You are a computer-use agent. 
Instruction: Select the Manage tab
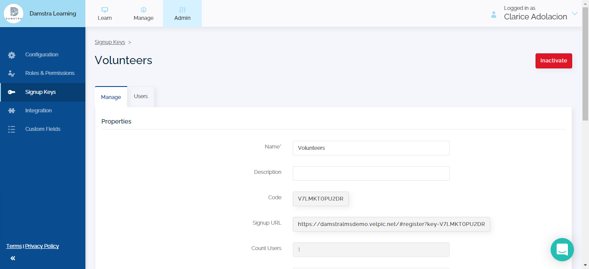pos(111,97)
